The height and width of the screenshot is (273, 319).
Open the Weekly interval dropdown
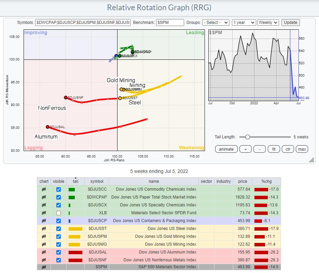tap(268, 23)
